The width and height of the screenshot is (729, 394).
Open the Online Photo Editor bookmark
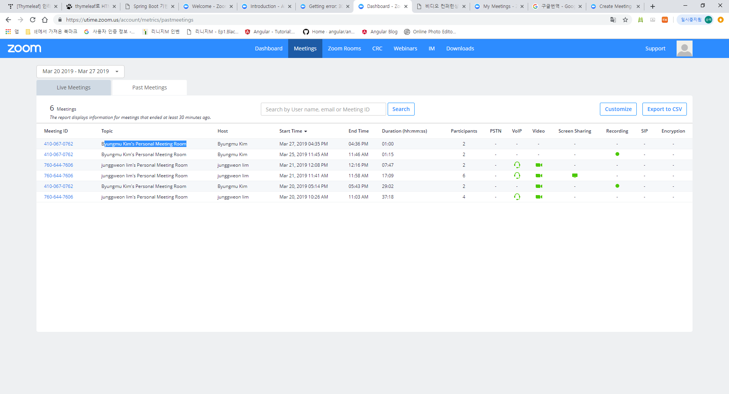430,32
